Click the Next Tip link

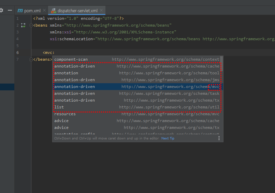pyautogui.click(x=168, y=138)
